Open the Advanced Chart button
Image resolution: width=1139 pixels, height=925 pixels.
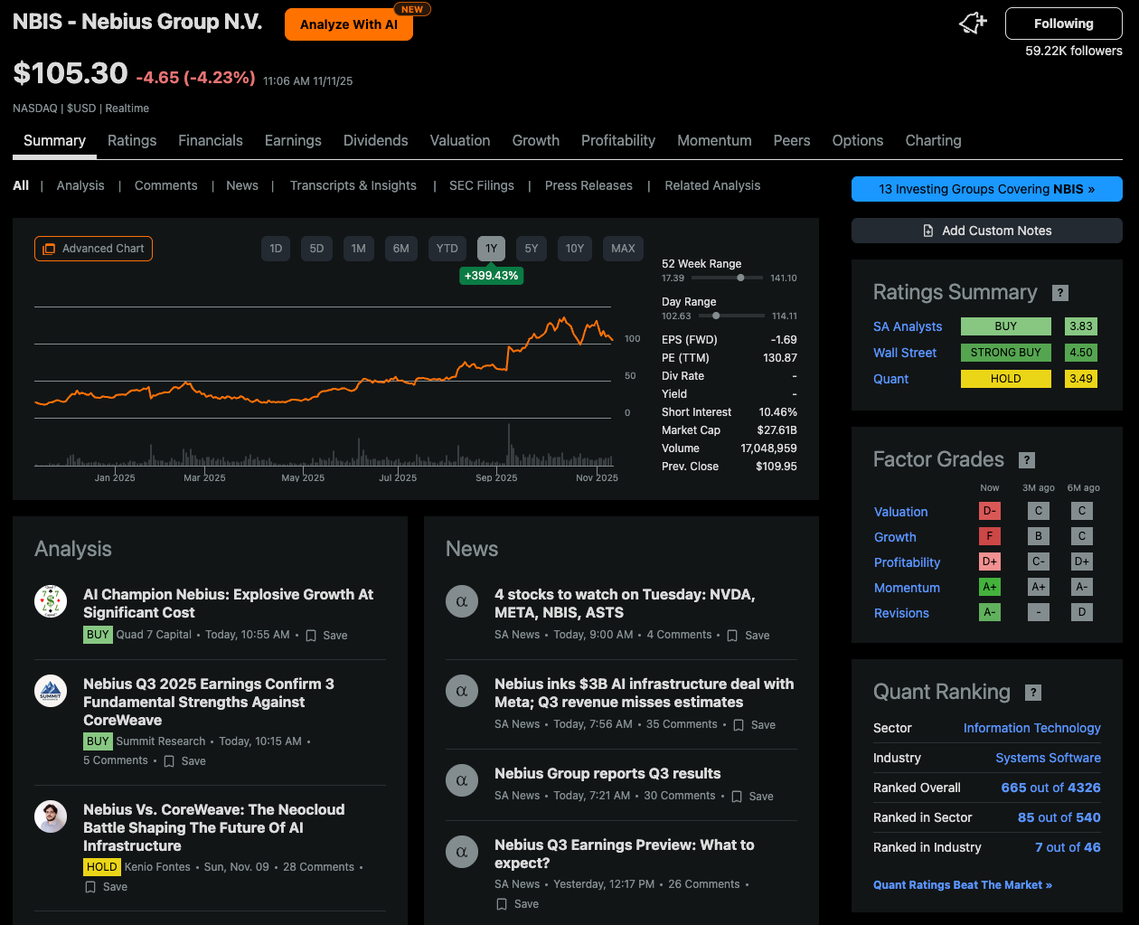(93, 249)
